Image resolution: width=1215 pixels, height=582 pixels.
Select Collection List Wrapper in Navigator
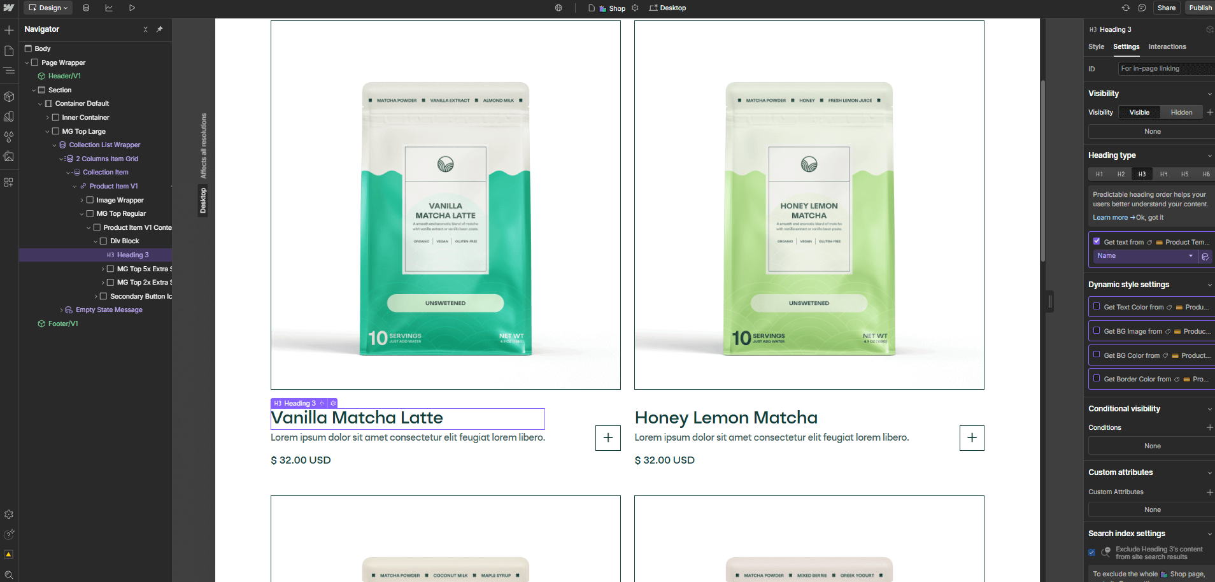click(104, 145)
